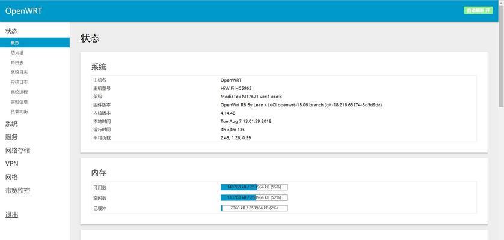Screen dimensions: 504x240
Task: Click the local time Tue Aug 7 13:01:59 2018
Action: [246, 122]
